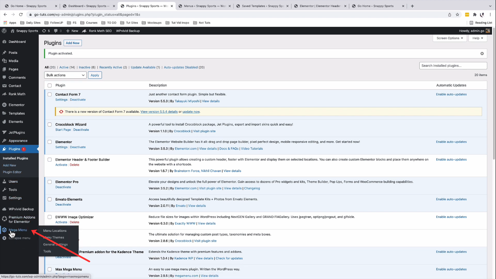Open the Bulk actions dropdown
Viewport: 496px width, 279px height.
[x=65, y=75]
